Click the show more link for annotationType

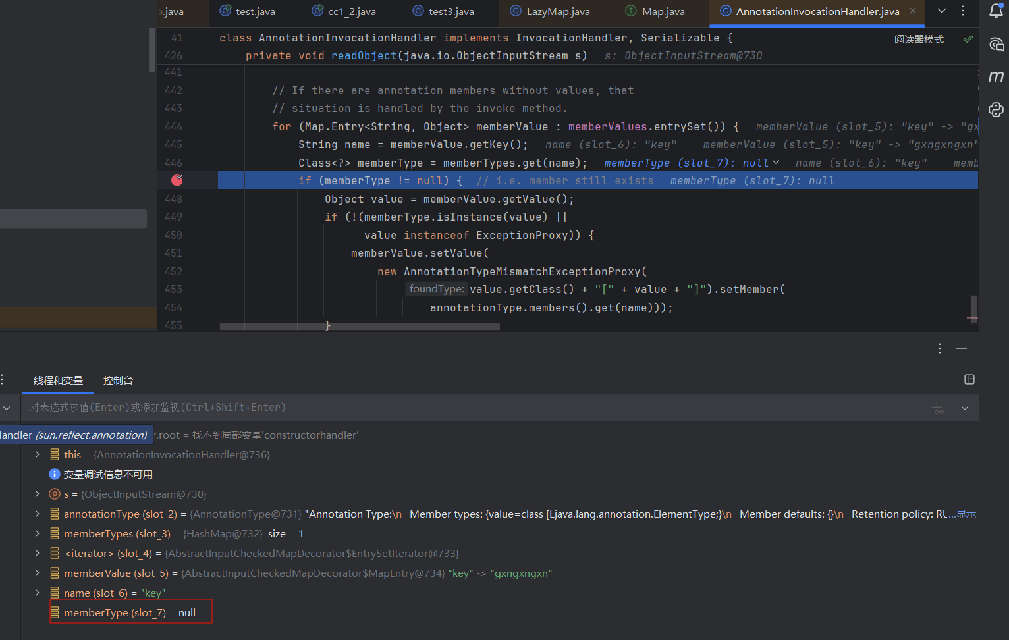click(966, 514)
